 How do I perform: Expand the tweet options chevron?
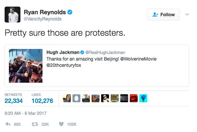coord(187,14)
